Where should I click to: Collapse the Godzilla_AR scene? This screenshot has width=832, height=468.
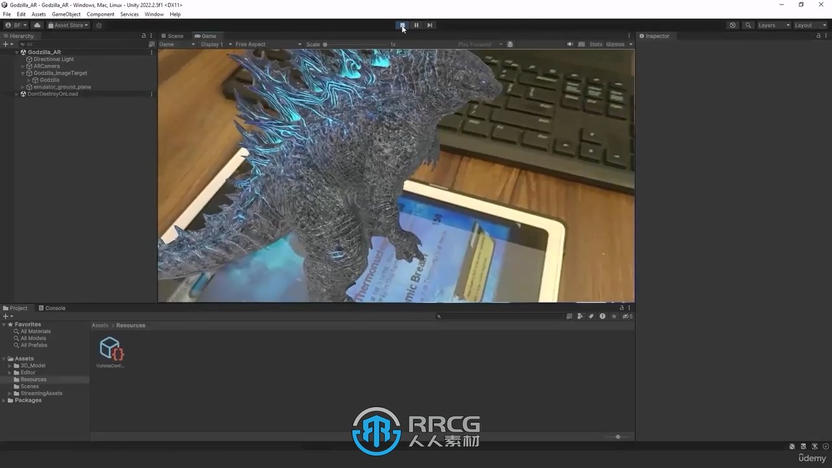coord(17,52)
